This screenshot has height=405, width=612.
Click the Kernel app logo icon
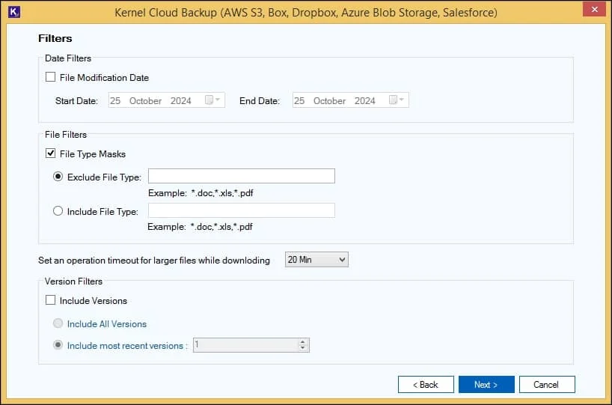coord(13,12)
